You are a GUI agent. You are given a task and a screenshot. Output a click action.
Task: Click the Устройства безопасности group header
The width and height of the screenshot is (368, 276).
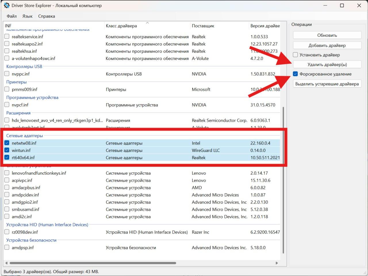click(x=31, y=240)
